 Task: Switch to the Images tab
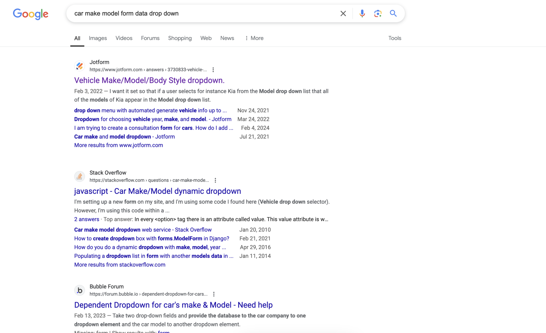coord(98,38)
